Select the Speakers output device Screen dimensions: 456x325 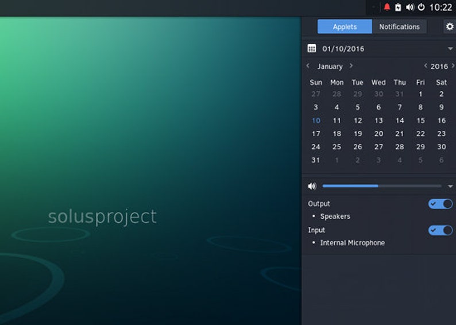click(335, 216)
